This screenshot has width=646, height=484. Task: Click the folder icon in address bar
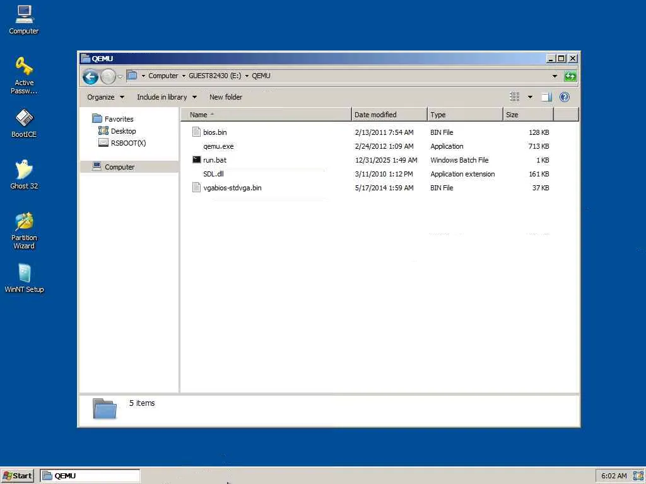[132, 76]
